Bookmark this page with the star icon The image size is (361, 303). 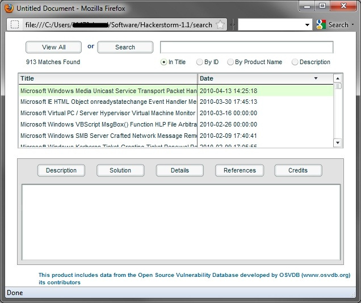[x=220, y=24]
